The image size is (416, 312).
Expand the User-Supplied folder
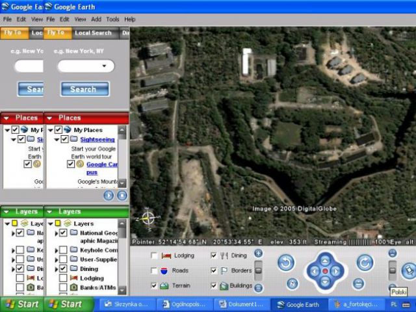(57, 260)
